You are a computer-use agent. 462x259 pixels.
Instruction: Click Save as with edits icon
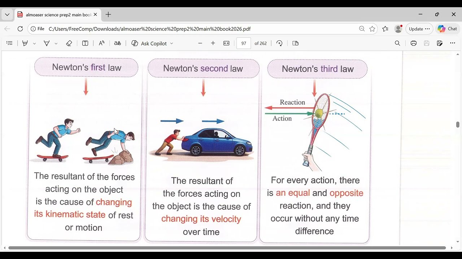click(440, 43)
